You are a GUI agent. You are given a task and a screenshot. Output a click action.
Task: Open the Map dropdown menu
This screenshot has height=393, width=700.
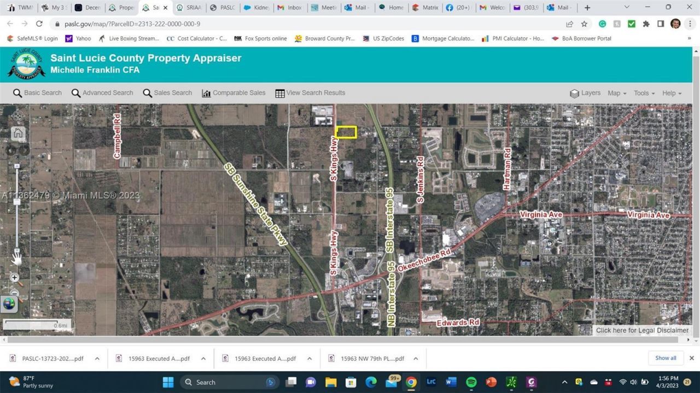pos(615,93)
